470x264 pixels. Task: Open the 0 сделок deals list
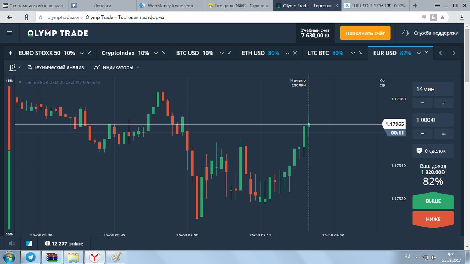433,151
